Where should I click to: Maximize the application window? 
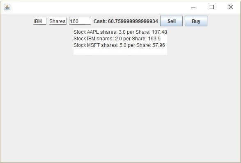pos(212,7)
